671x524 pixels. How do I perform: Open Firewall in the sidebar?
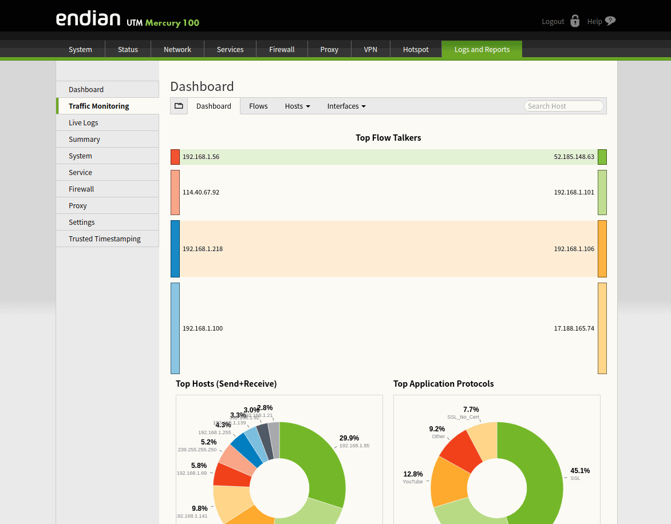click(x=108, y=189)
